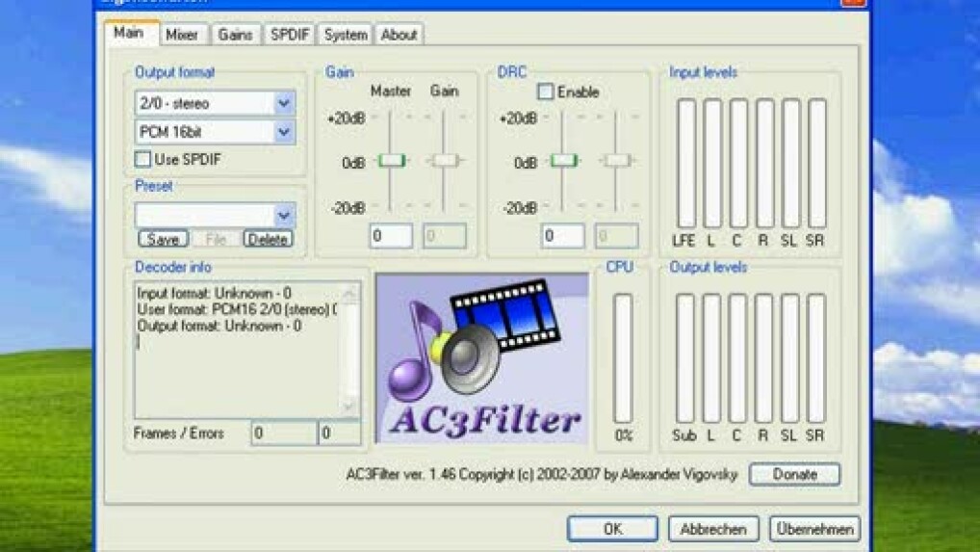Screen dimensions: 980x552
Task: Click the Donate button
Action: pos(794,474)
